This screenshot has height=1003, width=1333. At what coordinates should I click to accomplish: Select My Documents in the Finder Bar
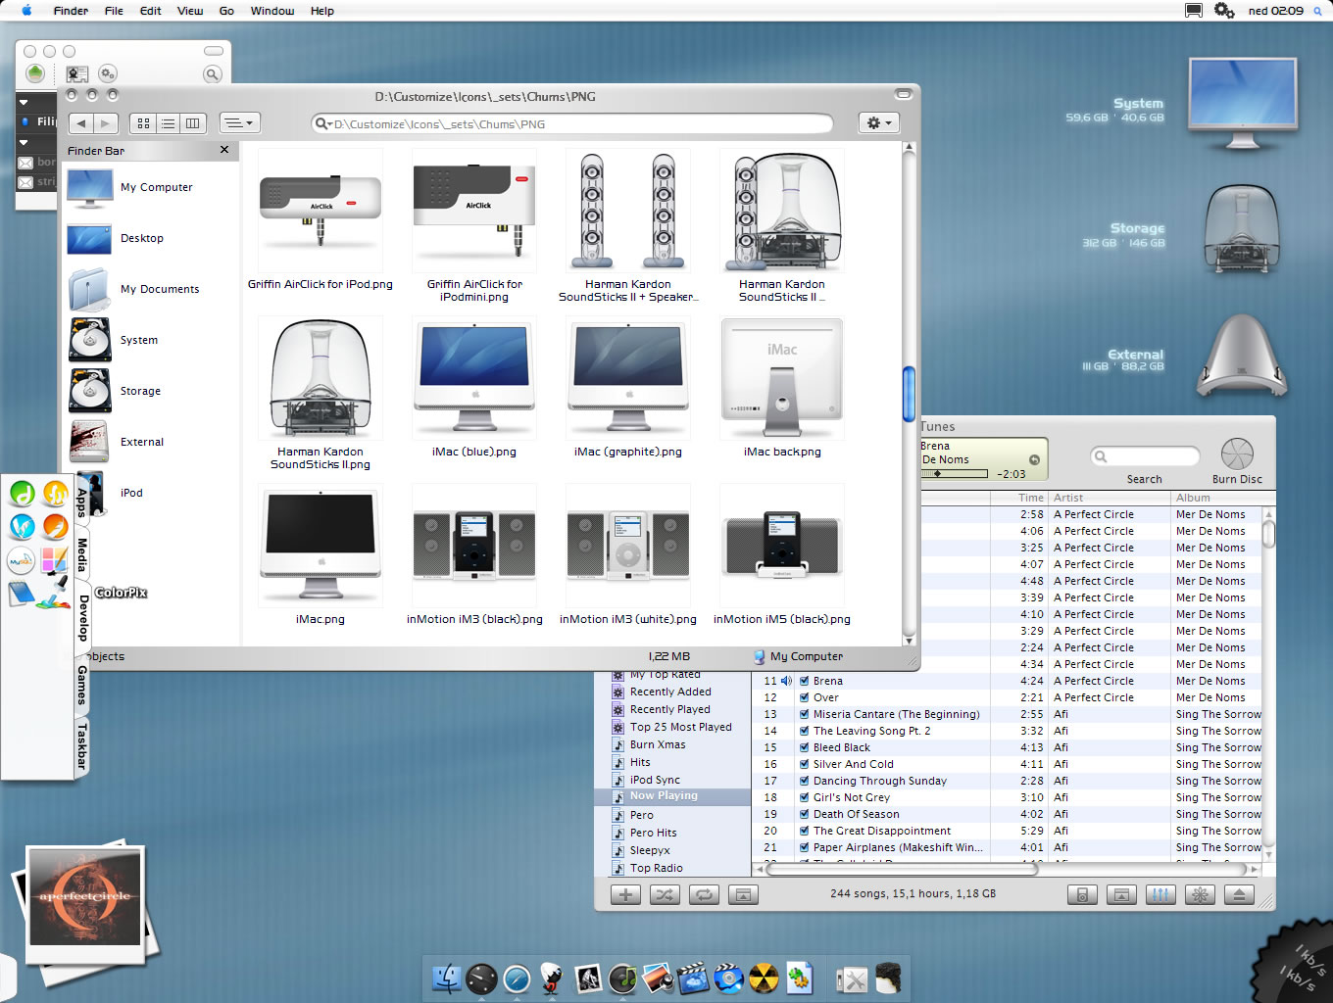149,289
